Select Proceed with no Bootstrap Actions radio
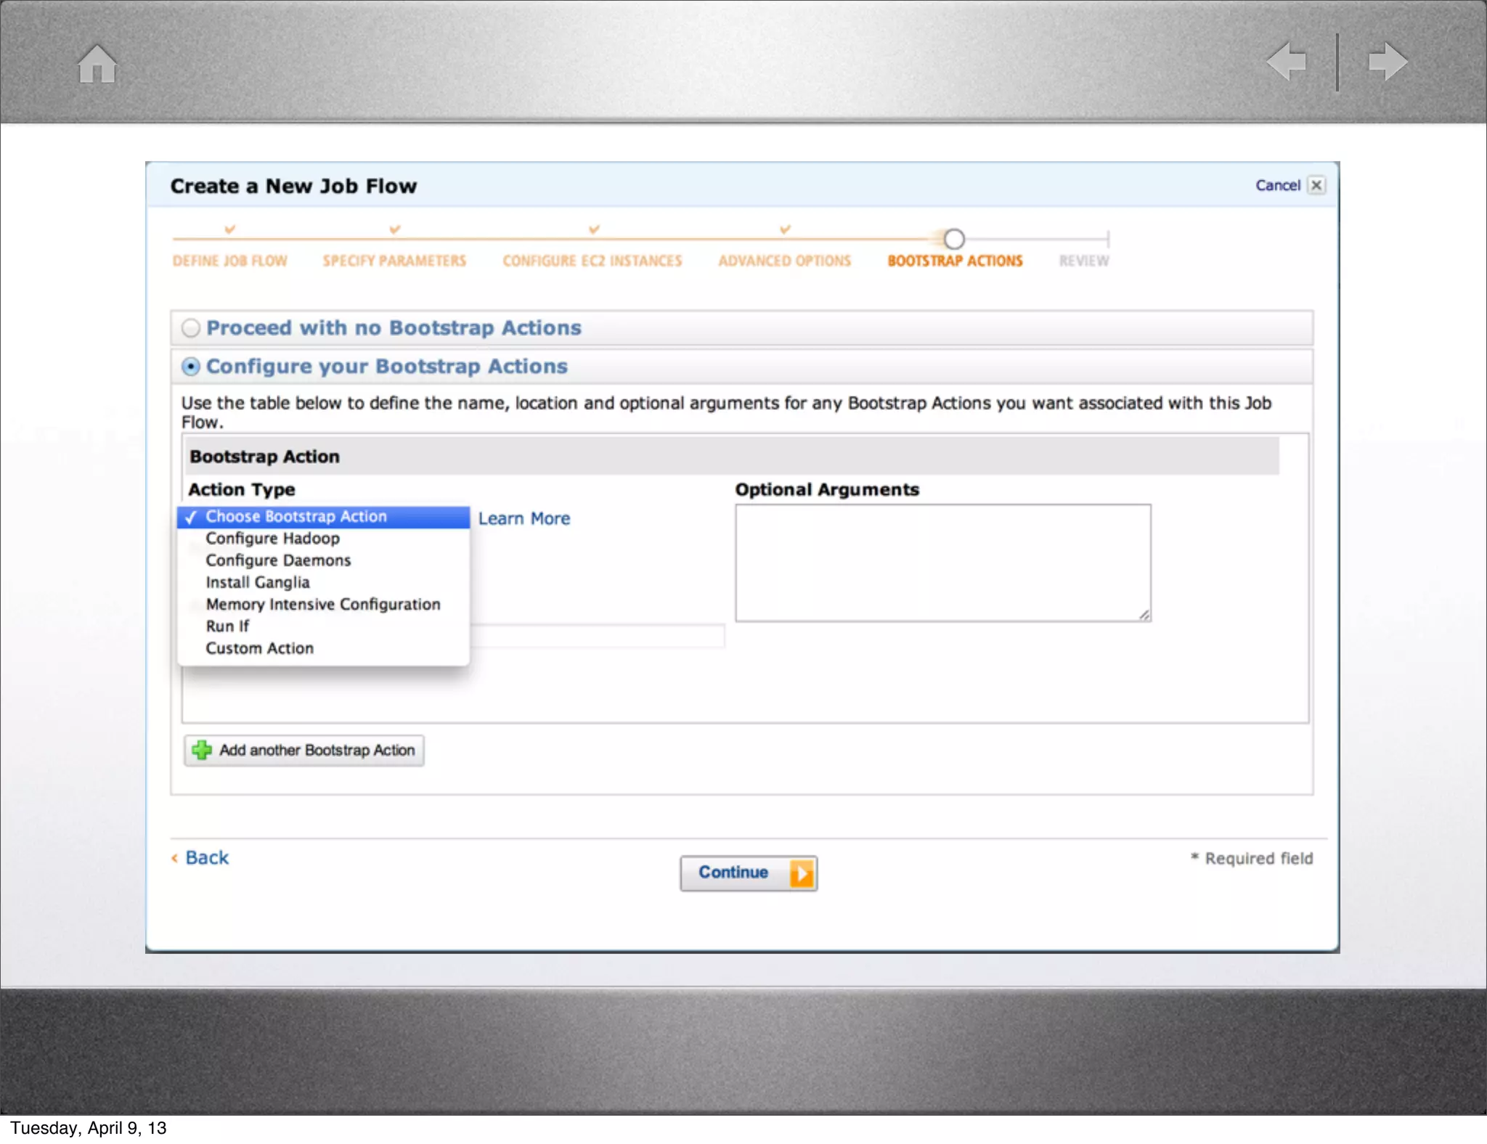1487x1144 pixels. (x=191, y=328)
